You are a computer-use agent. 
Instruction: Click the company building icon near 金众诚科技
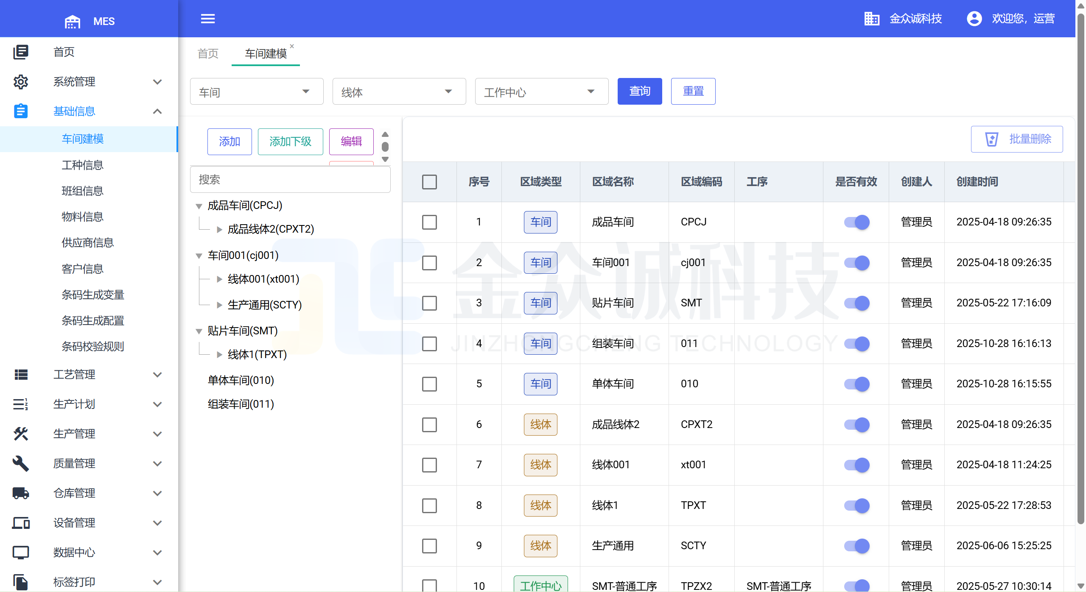[x=871, y=19]
